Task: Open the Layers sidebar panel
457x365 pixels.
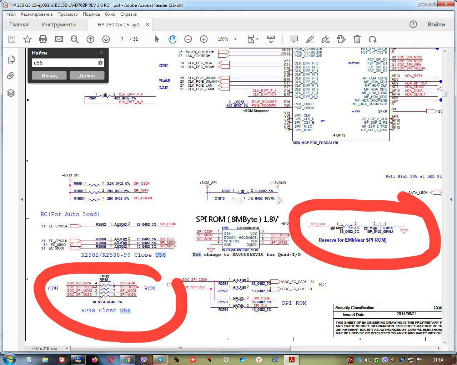Action: 11,93
